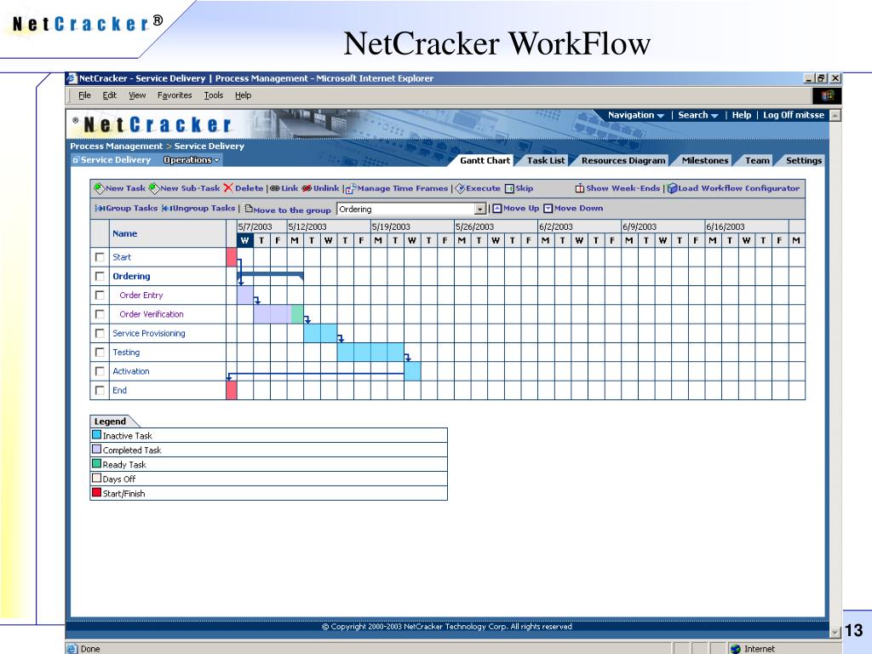This screenshot has height=654, width=872.
Task: Click the Windows logo throbber icon
Action: [x=827, y=95]
